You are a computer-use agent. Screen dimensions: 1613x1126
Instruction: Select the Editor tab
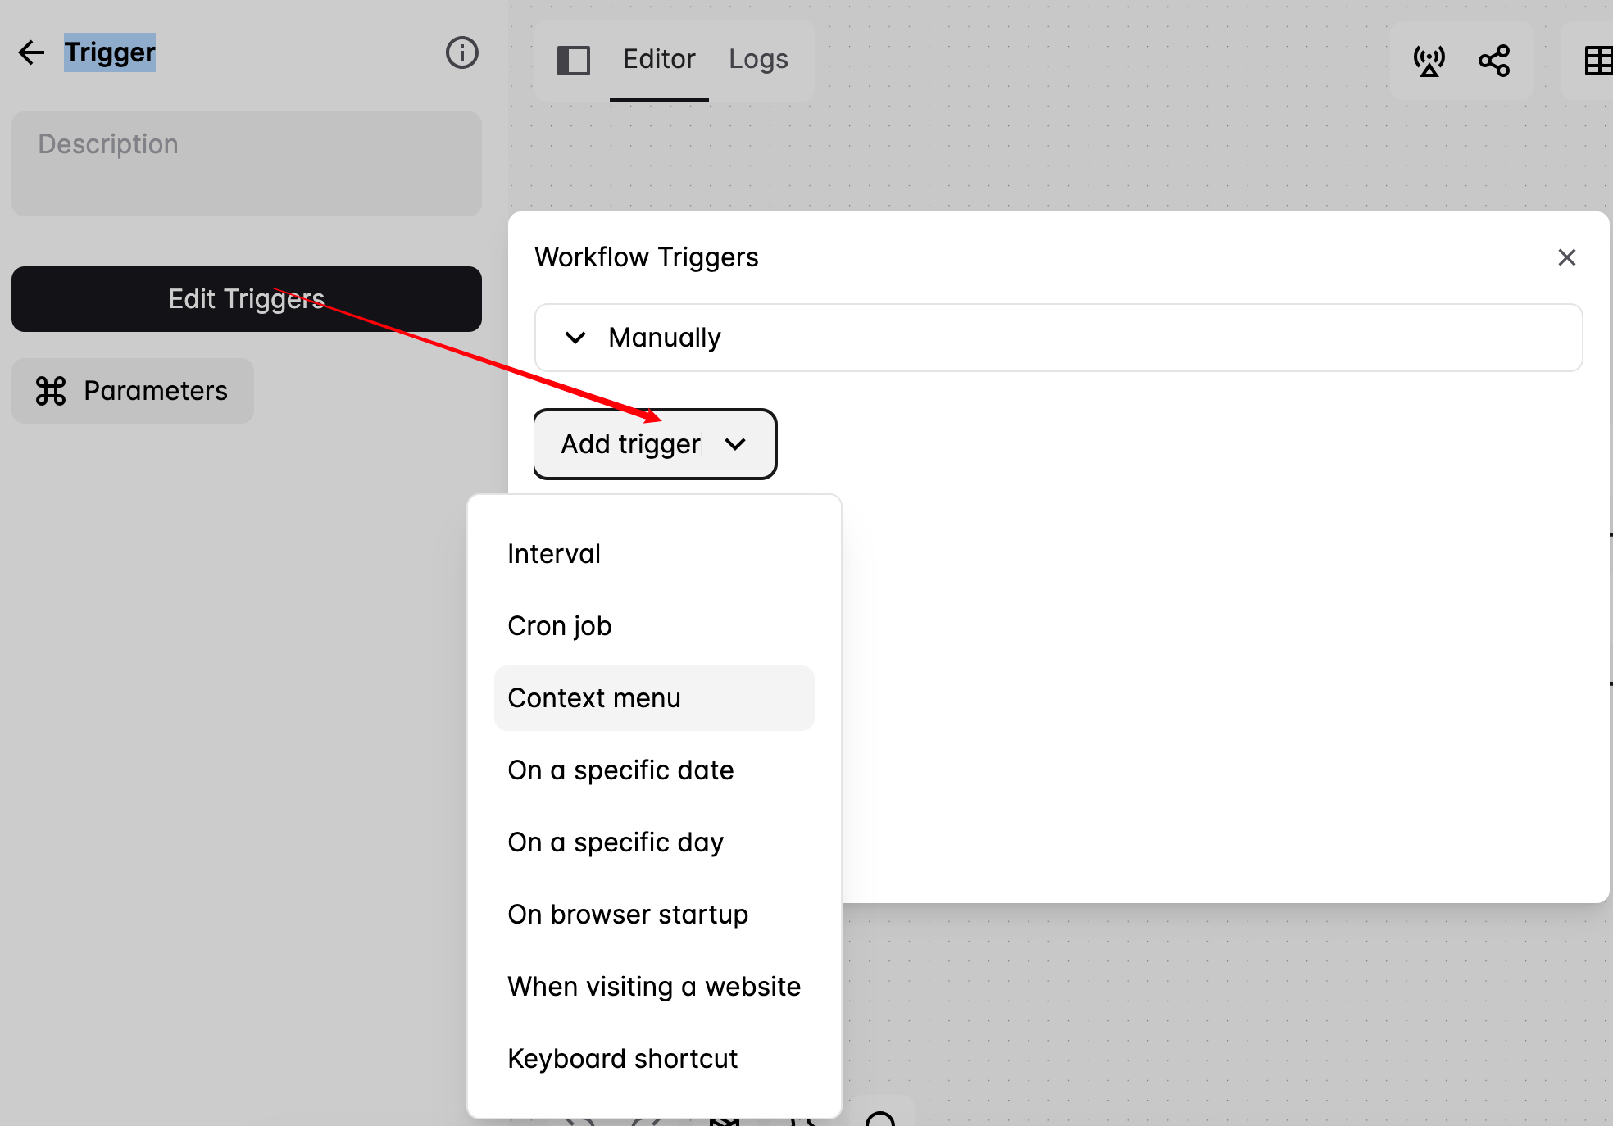[x=659, y=59]
